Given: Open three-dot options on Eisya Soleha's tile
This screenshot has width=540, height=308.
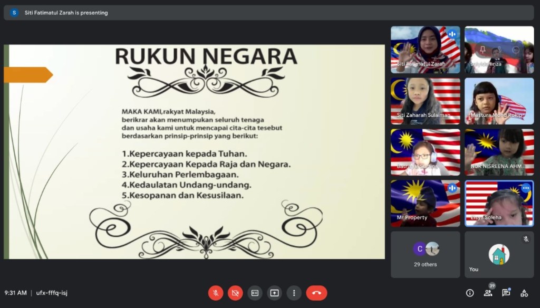Looking at the screenshot, I should tap(525, 188).
